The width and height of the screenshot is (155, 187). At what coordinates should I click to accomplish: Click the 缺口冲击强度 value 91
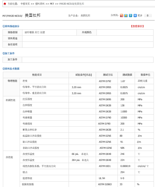[x=121, y=142]
